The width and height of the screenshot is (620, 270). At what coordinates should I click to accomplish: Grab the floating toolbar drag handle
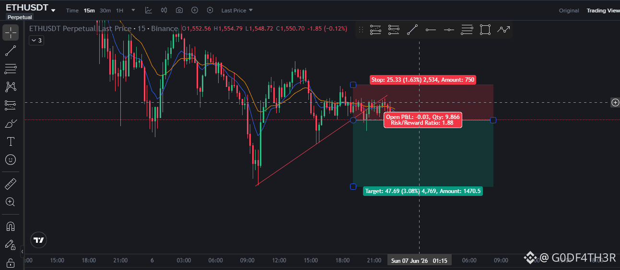(x=361, y=30)
